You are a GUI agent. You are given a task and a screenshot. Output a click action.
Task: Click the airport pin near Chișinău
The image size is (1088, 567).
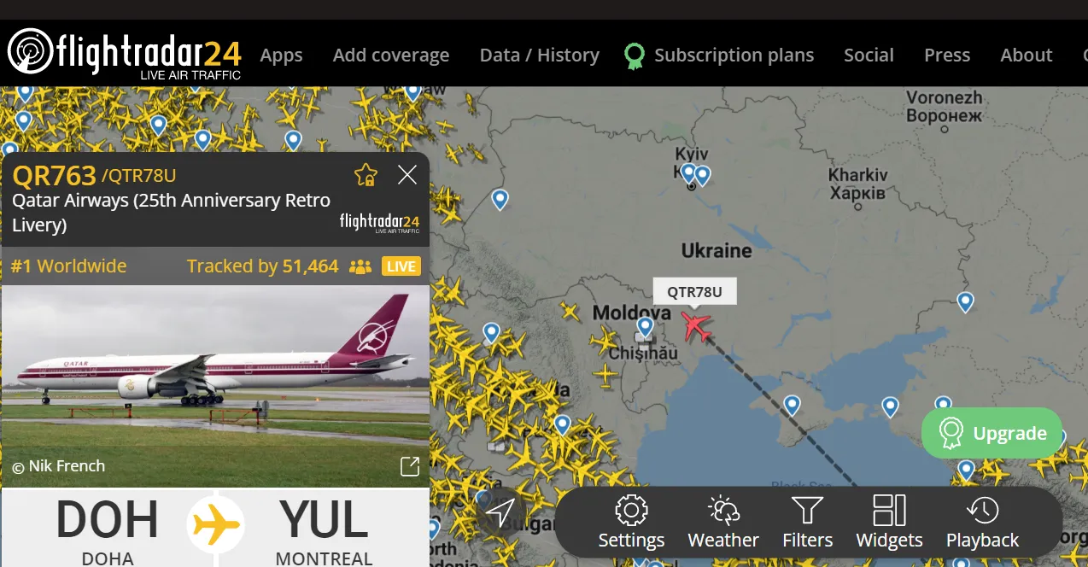(646, 328)
